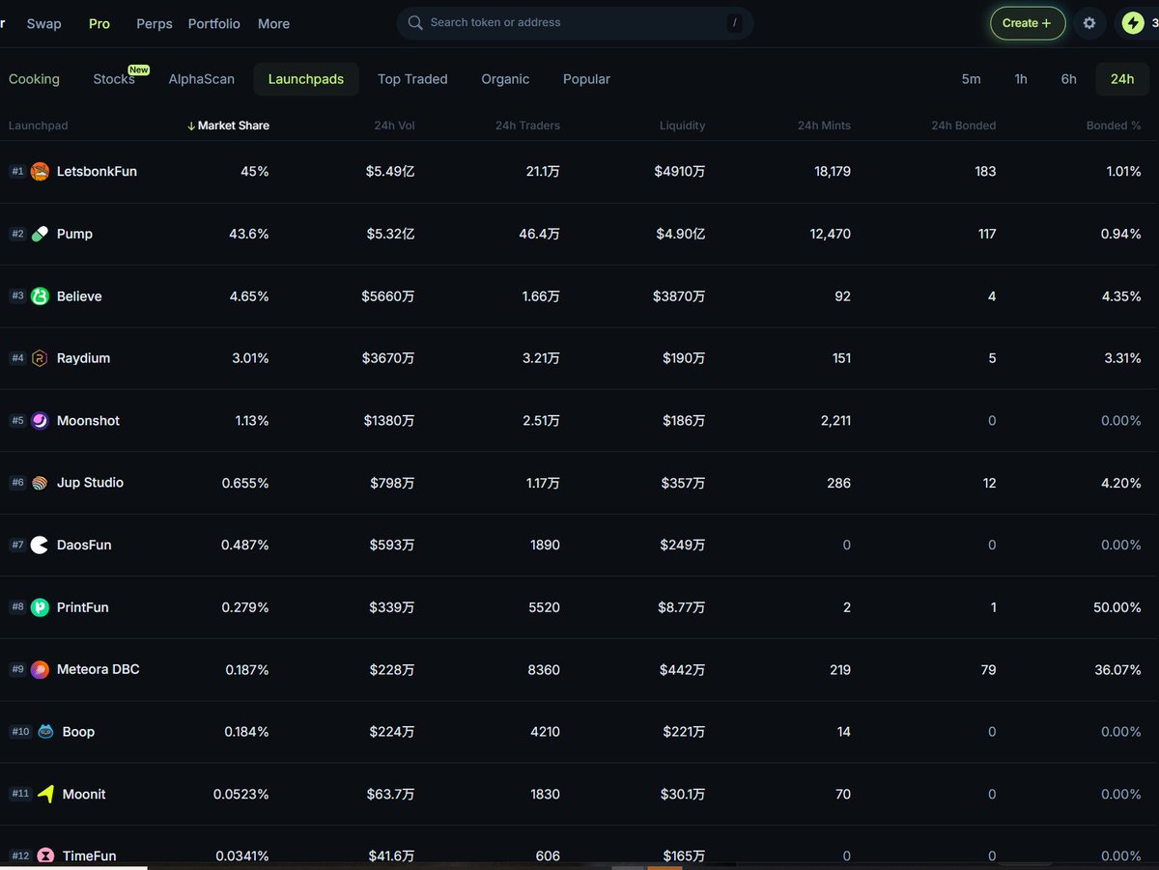Image resolution: width=1159 pixels, height=870 pixels.
Task: Open settings via the gear icon
Action: [x=1089, y=23]
